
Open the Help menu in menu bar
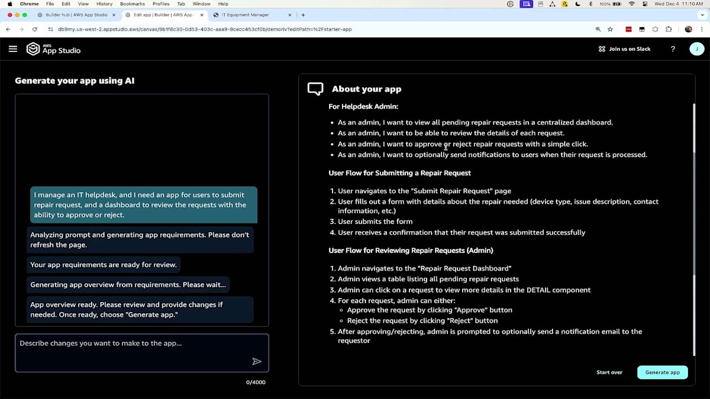223,4
